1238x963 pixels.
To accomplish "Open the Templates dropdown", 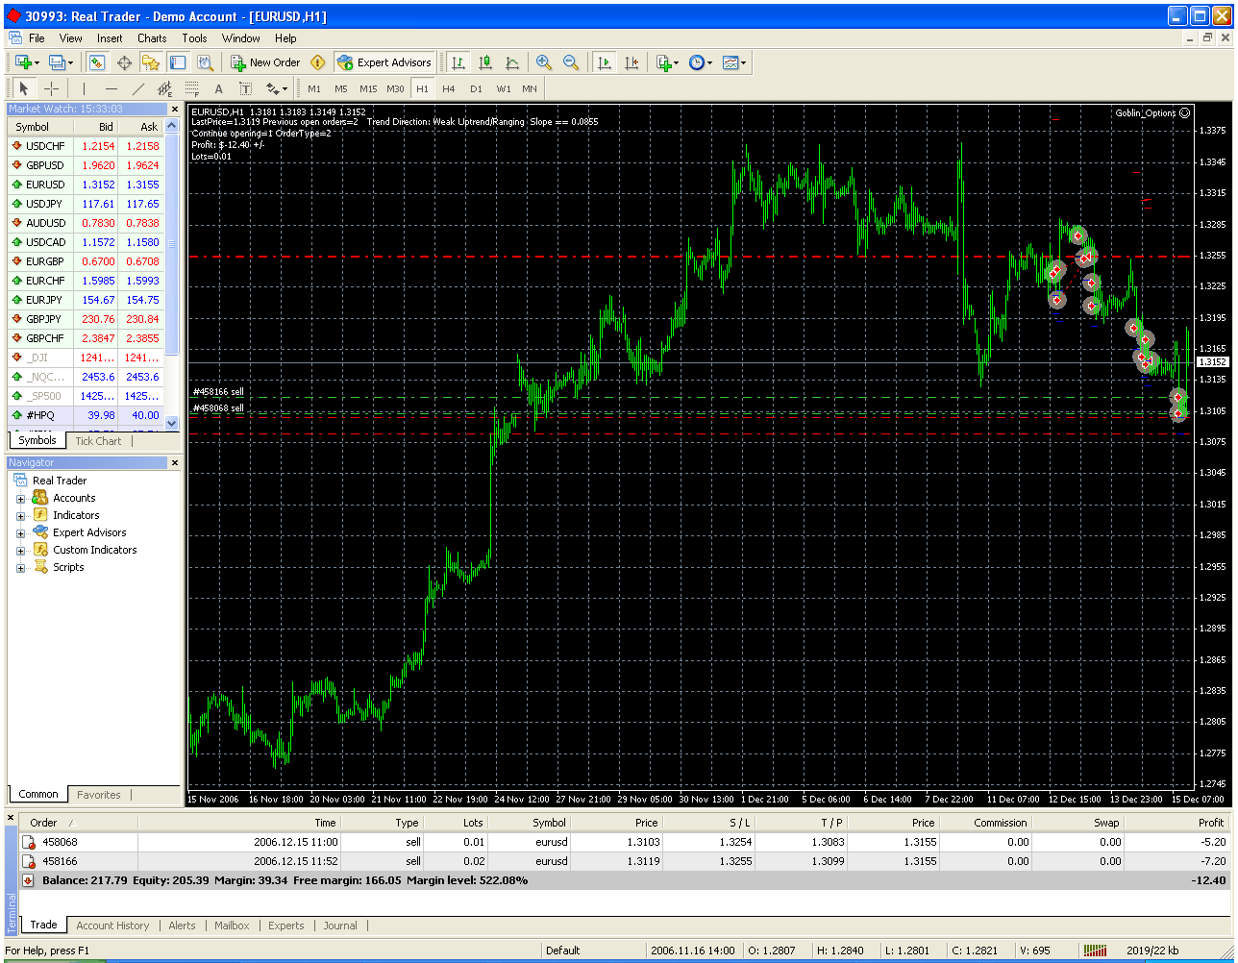I will pos(734,62).
